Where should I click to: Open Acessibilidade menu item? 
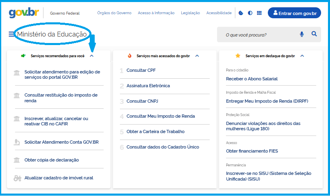219,13
